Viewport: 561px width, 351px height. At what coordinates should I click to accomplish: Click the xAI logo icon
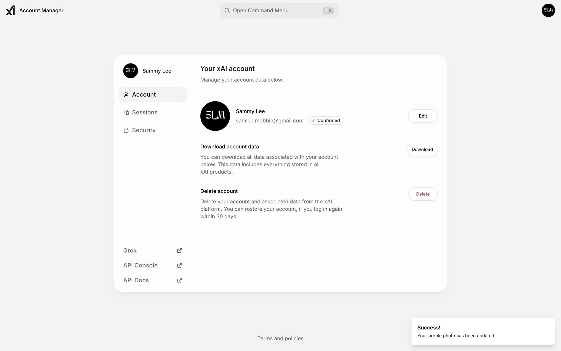click(x=11, y=11)
